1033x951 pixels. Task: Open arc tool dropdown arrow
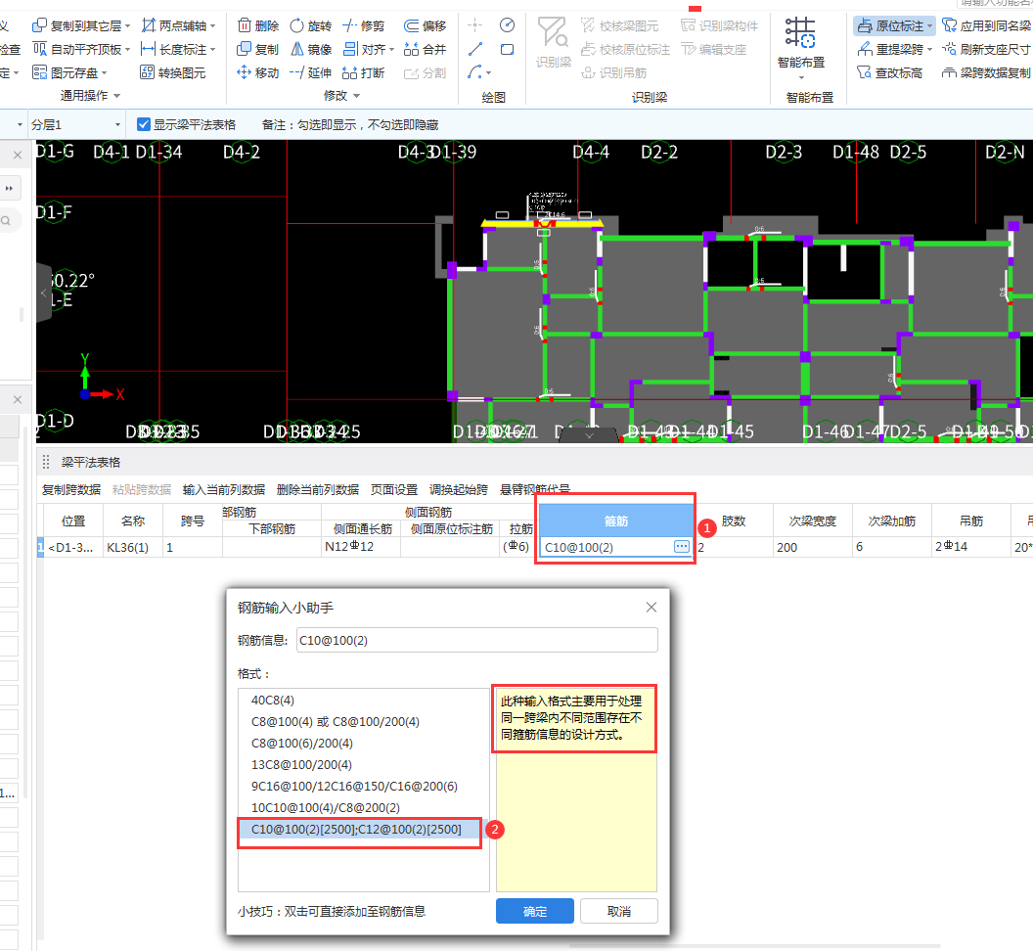click(488, 73)
